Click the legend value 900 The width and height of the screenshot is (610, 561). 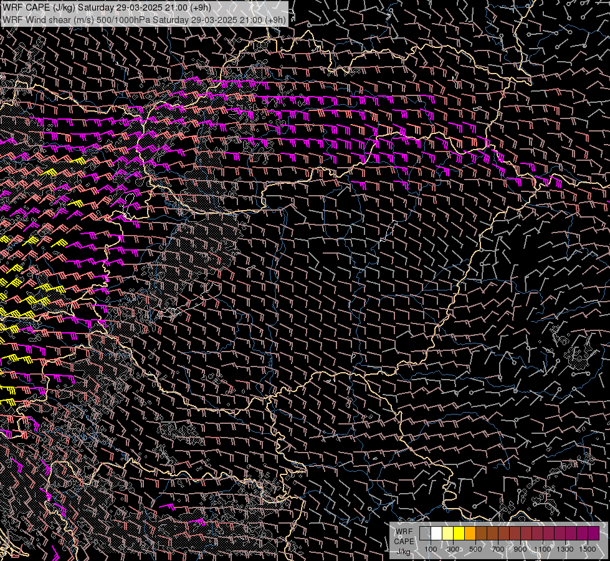tap(520, 549)
